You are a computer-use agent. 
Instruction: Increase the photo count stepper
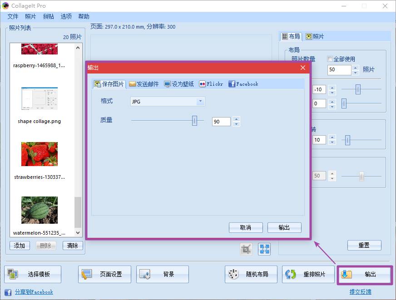[355, 67]
